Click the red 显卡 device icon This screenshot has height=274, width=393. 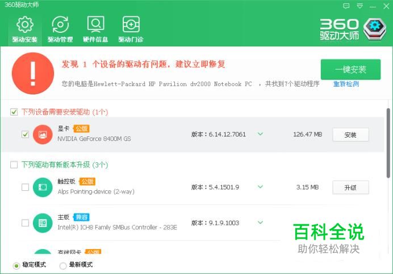click(43, 135)
